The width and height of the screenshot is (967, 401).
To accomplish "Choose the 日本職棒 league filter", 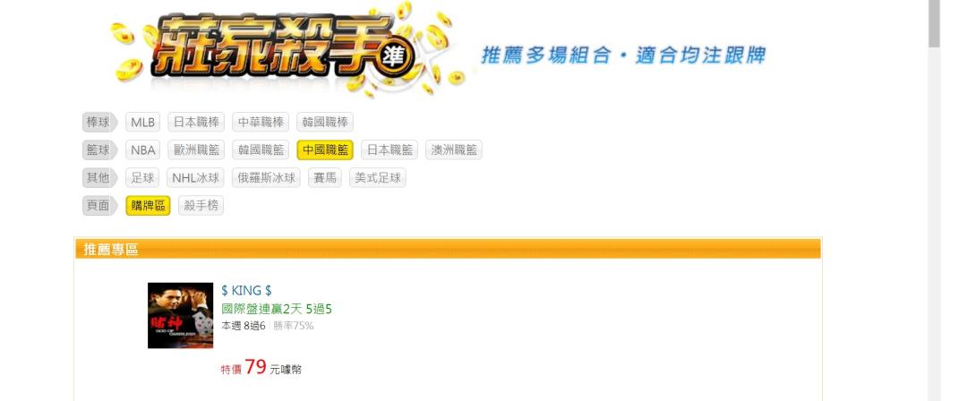I will pos(196,122).
